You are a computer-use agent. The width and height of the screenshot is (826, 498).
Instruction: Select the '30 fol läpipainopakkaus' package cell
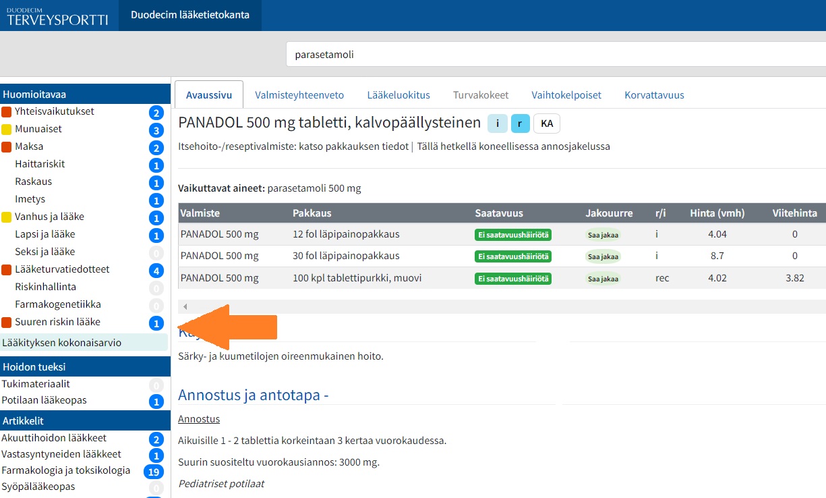[346, 256]
